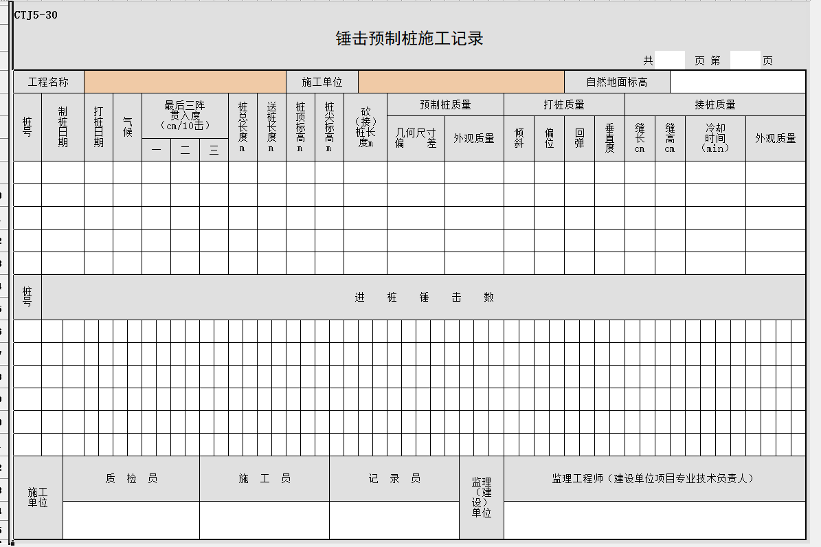Image resolution: width=821 pixels, height=547 pixels.
Task: Select the 打桩质量 group header
Action: point(564,104)
